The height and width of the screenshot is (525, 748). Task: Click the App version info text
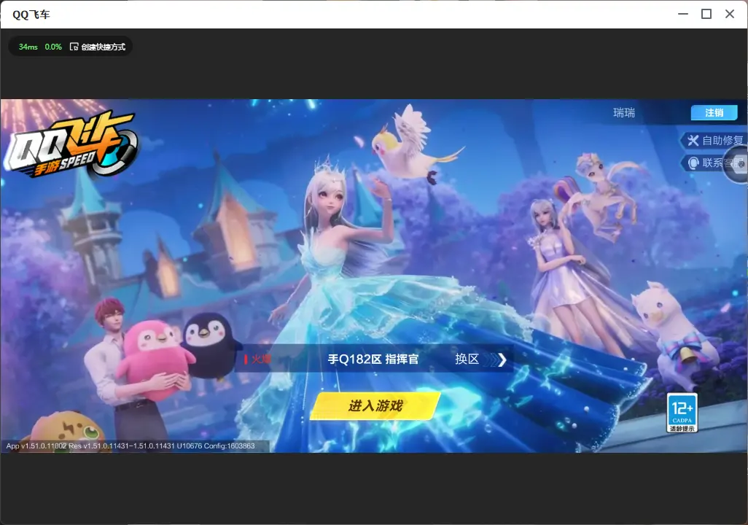tap(130, 446)
